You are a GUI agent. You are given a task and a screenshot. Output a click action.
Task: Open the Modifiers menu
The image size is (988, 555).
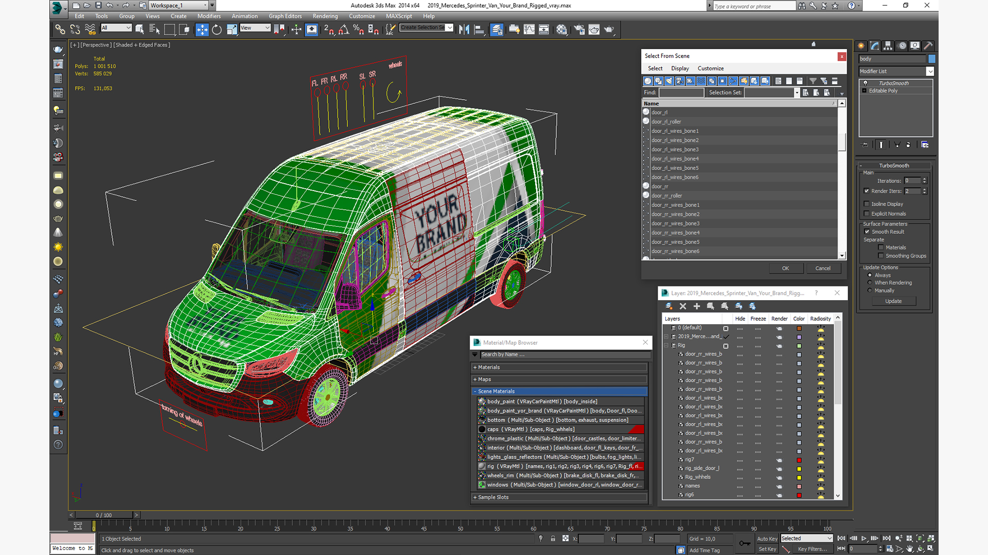point(209,16)
